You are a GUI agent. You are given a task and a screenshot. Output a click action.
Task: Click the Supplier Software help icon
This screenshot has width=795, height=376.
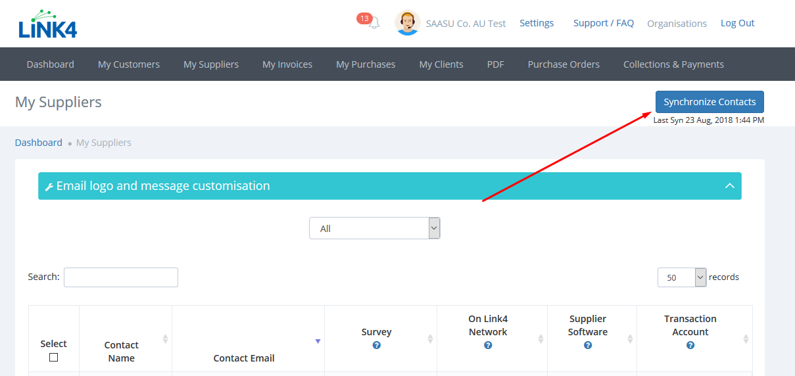pyautogui.click(x=588, y=345)
